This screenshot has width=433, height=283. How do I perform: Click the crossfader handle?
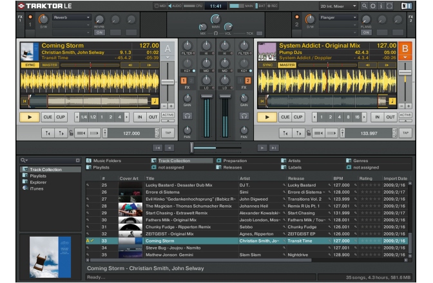point(191,148)
